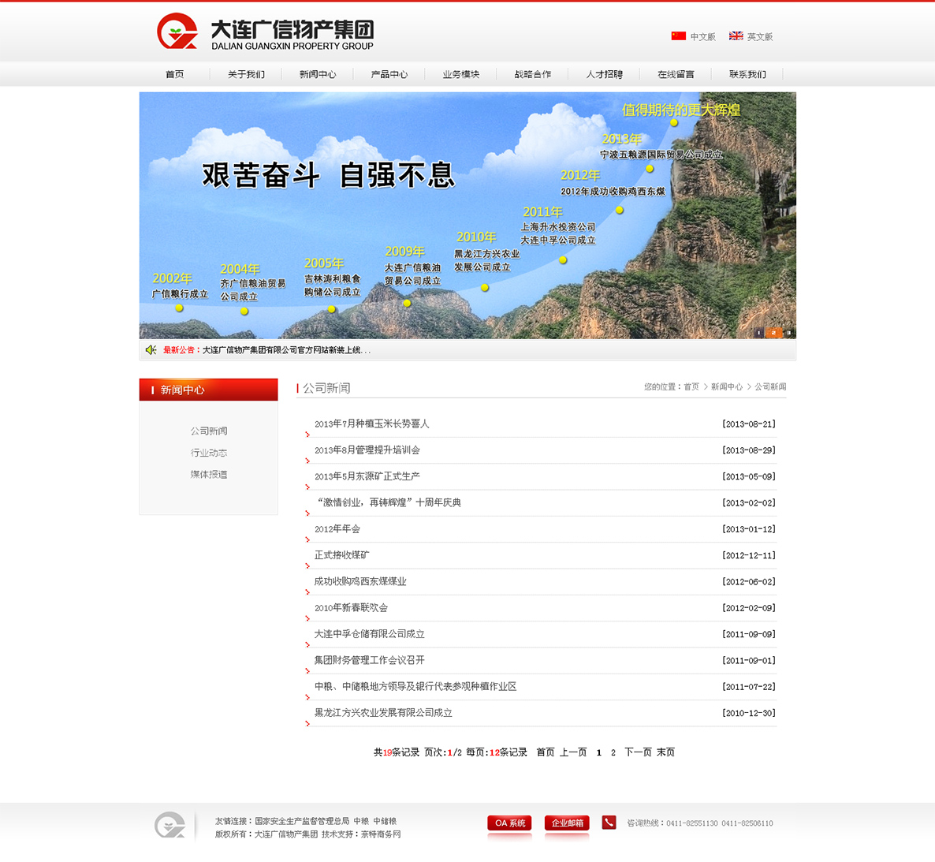The width and height of the screenshot is (935, 862).
Task: Click the Chinese flag language icon
Action: pyautogui.click(x=678, y=36)
